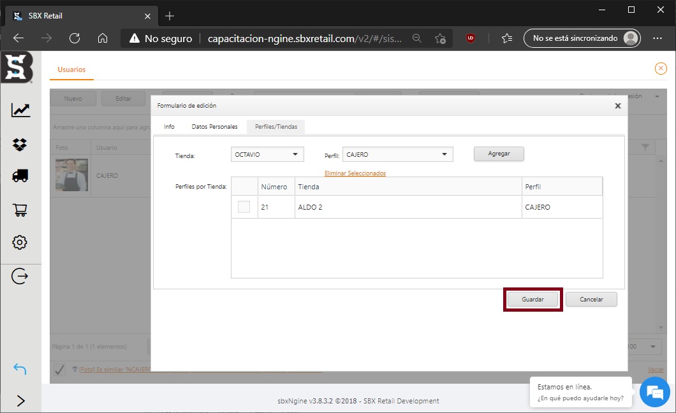The height and width of the screenshot is (413, 676).
Task: Open the uBlock extension icon
Action: coord(471,38)
